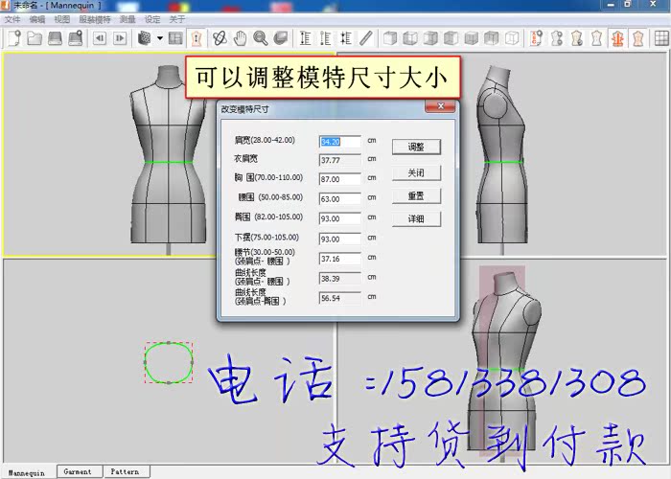Select the hand pan tool
Screen dimensions: 671x479
pyautogui.click(x=240, y=38)
